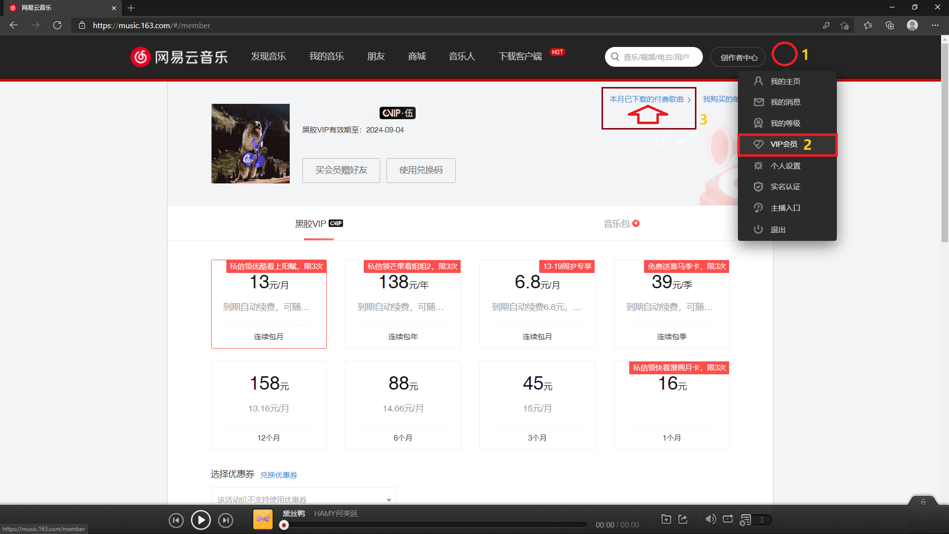
Task: Click 退出 to log out
Action: click(787, 229)
